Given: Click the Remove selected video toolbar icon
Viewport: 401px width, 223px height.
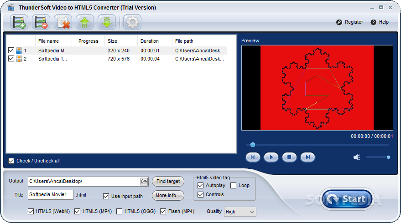Looking at the screenshot, I should coord(41,22).
